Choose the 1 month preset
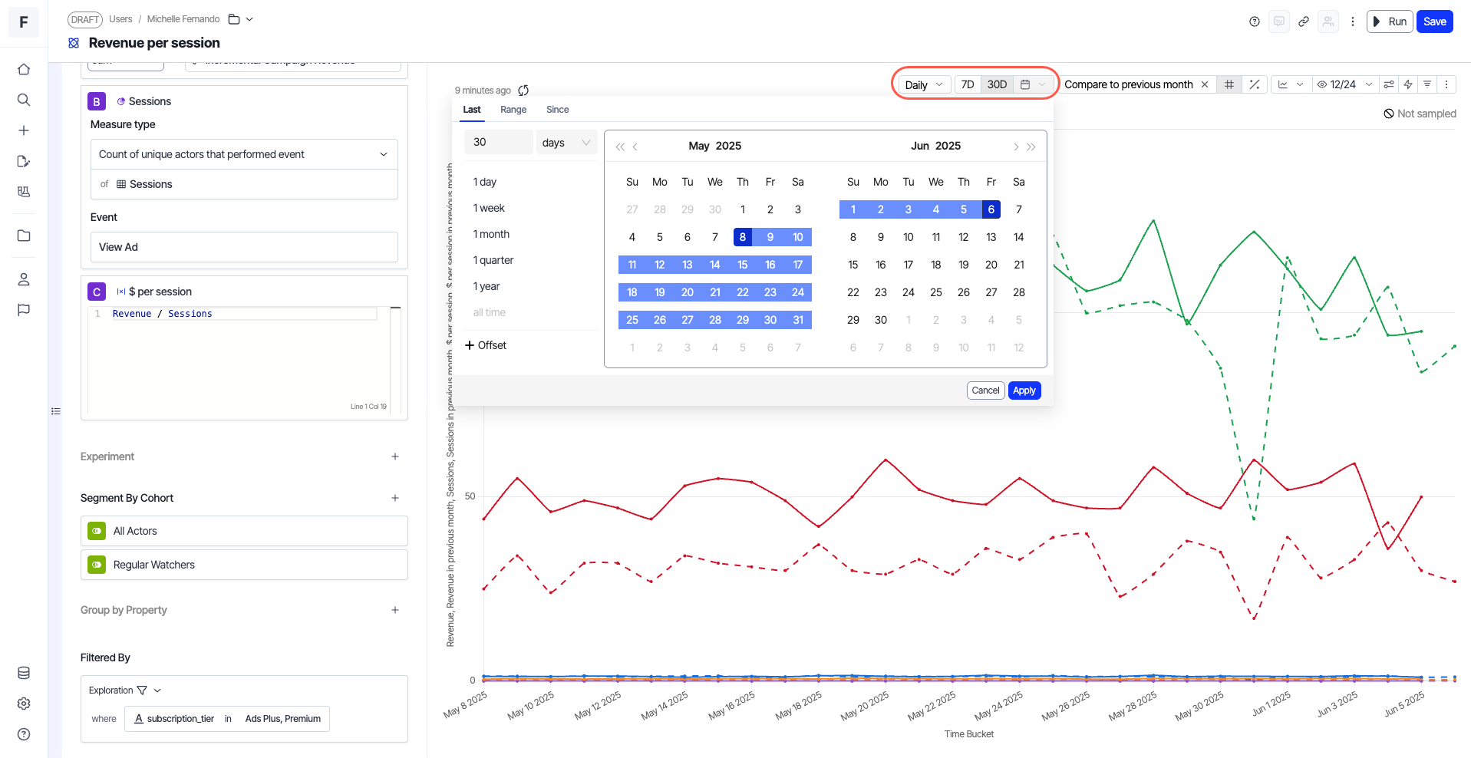The width and height of the screenshot is (1471, 758). [x=491, y=234]
